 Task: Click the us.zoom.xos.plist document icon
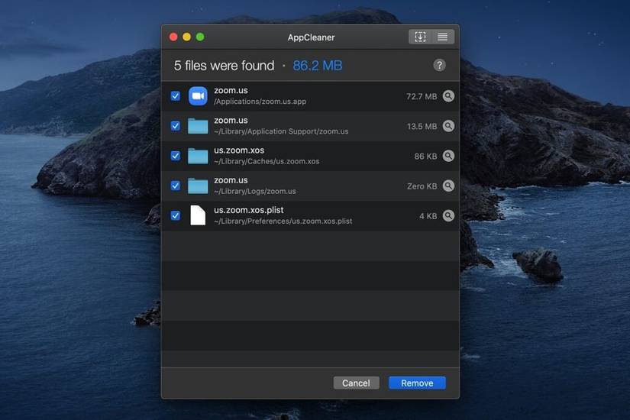(198, 215)
